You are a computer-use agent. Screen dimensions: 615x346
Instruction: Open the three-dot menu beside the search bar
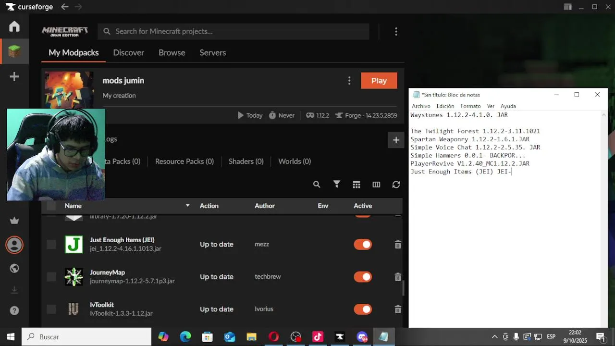(x=396, y=31)
